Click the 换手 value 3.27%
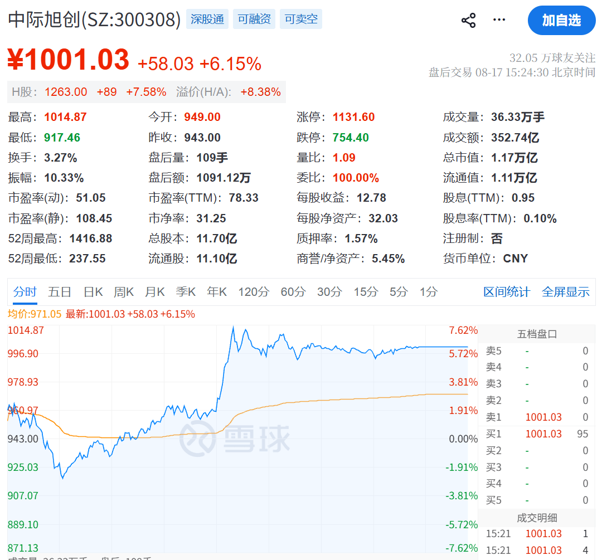The height and width of the screenshot is (560, 602). tap(60, 158)
